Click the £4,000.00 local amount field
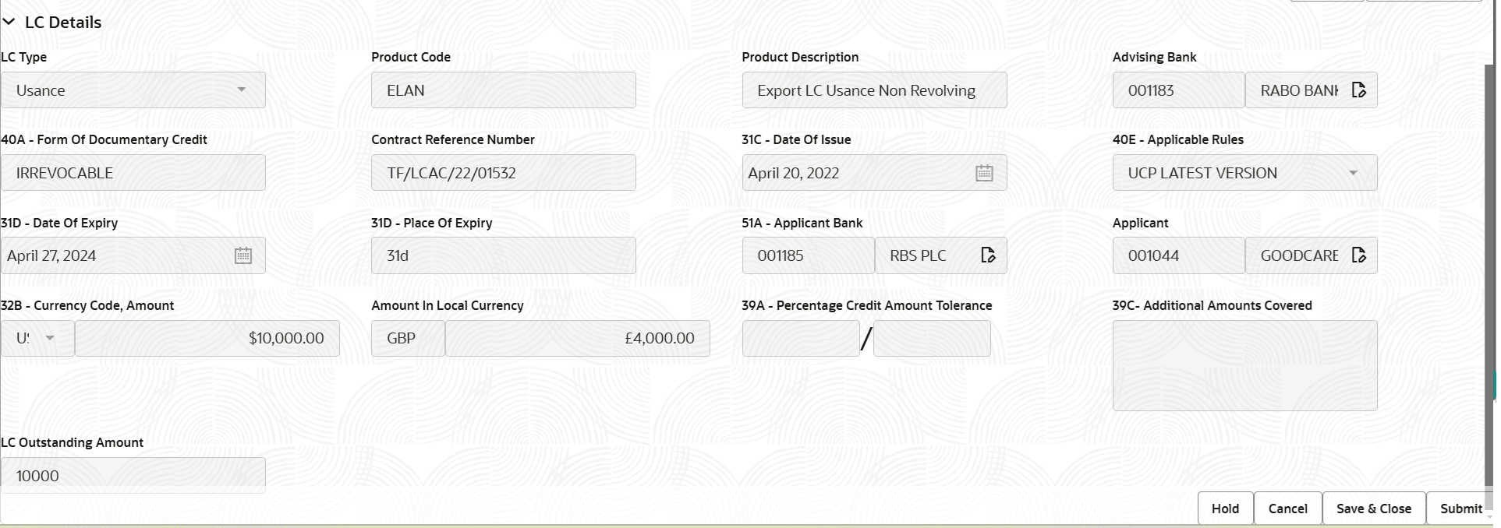The height and width of the screenshot is (528, 1501). (x=578, y=338)
